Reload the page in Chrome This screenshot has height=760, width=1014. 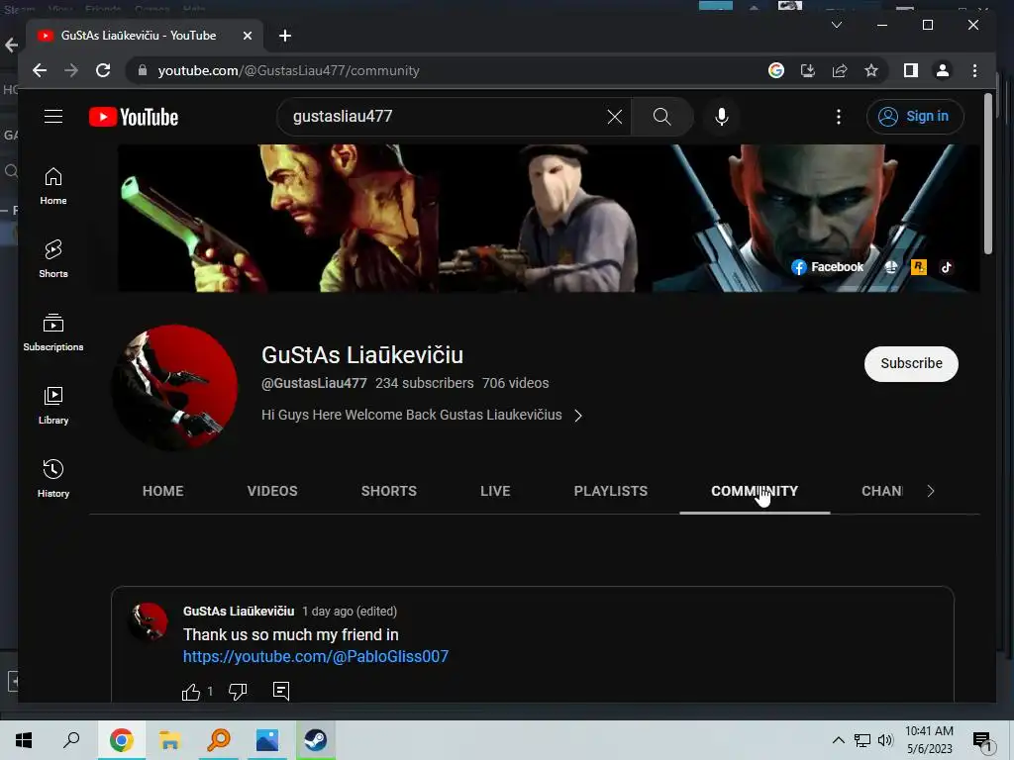pos(103,70)
